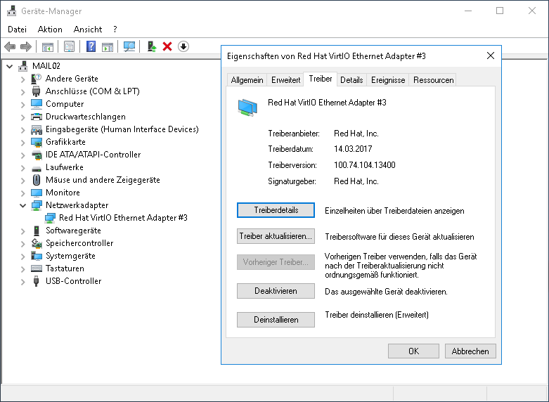This screenshot has height=402, width=549.
Task: Select the Red Hat VirtIO adapter tree entry
Action: 123,218
